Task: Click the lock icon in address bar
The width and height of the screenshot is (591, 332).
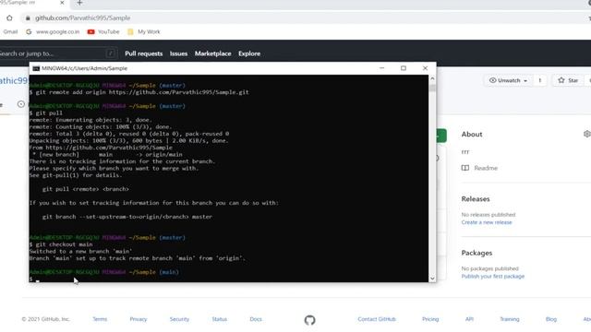Action: [x=28, y=18]
